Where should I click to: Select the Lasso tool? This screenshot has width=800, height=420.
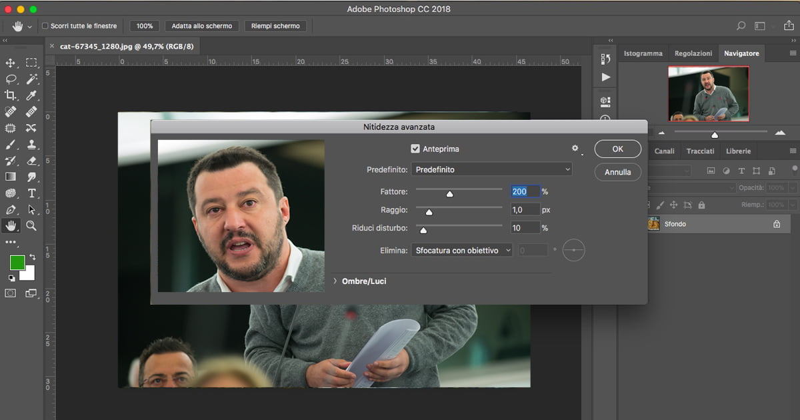[10, 79]
